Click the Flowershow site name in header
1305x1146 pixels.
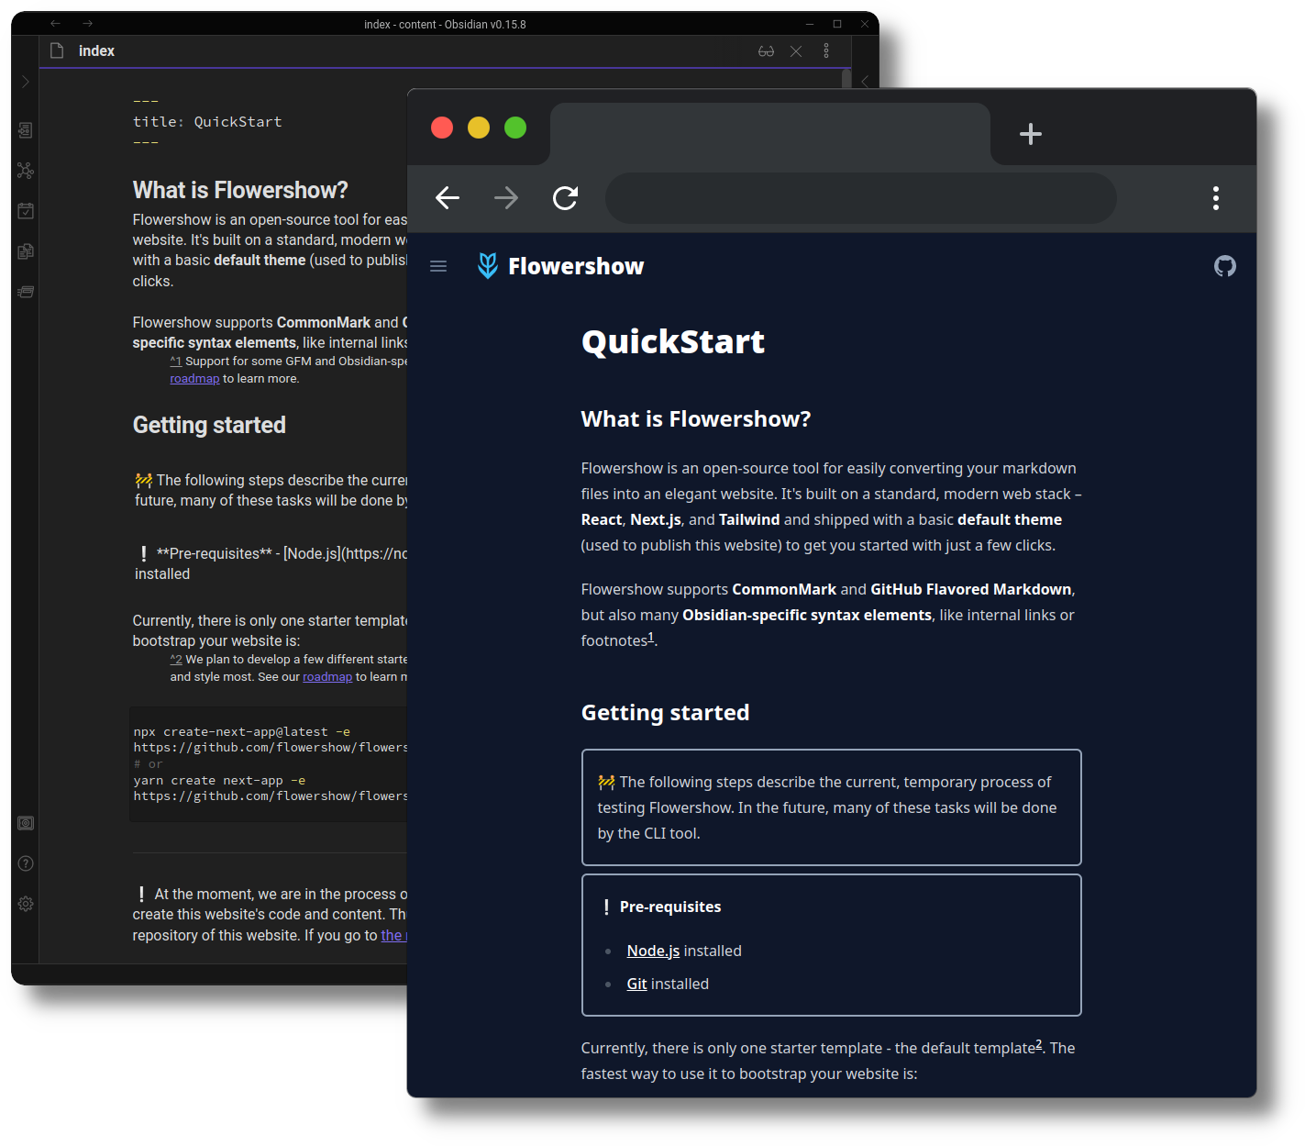click(x=576, y=266)
